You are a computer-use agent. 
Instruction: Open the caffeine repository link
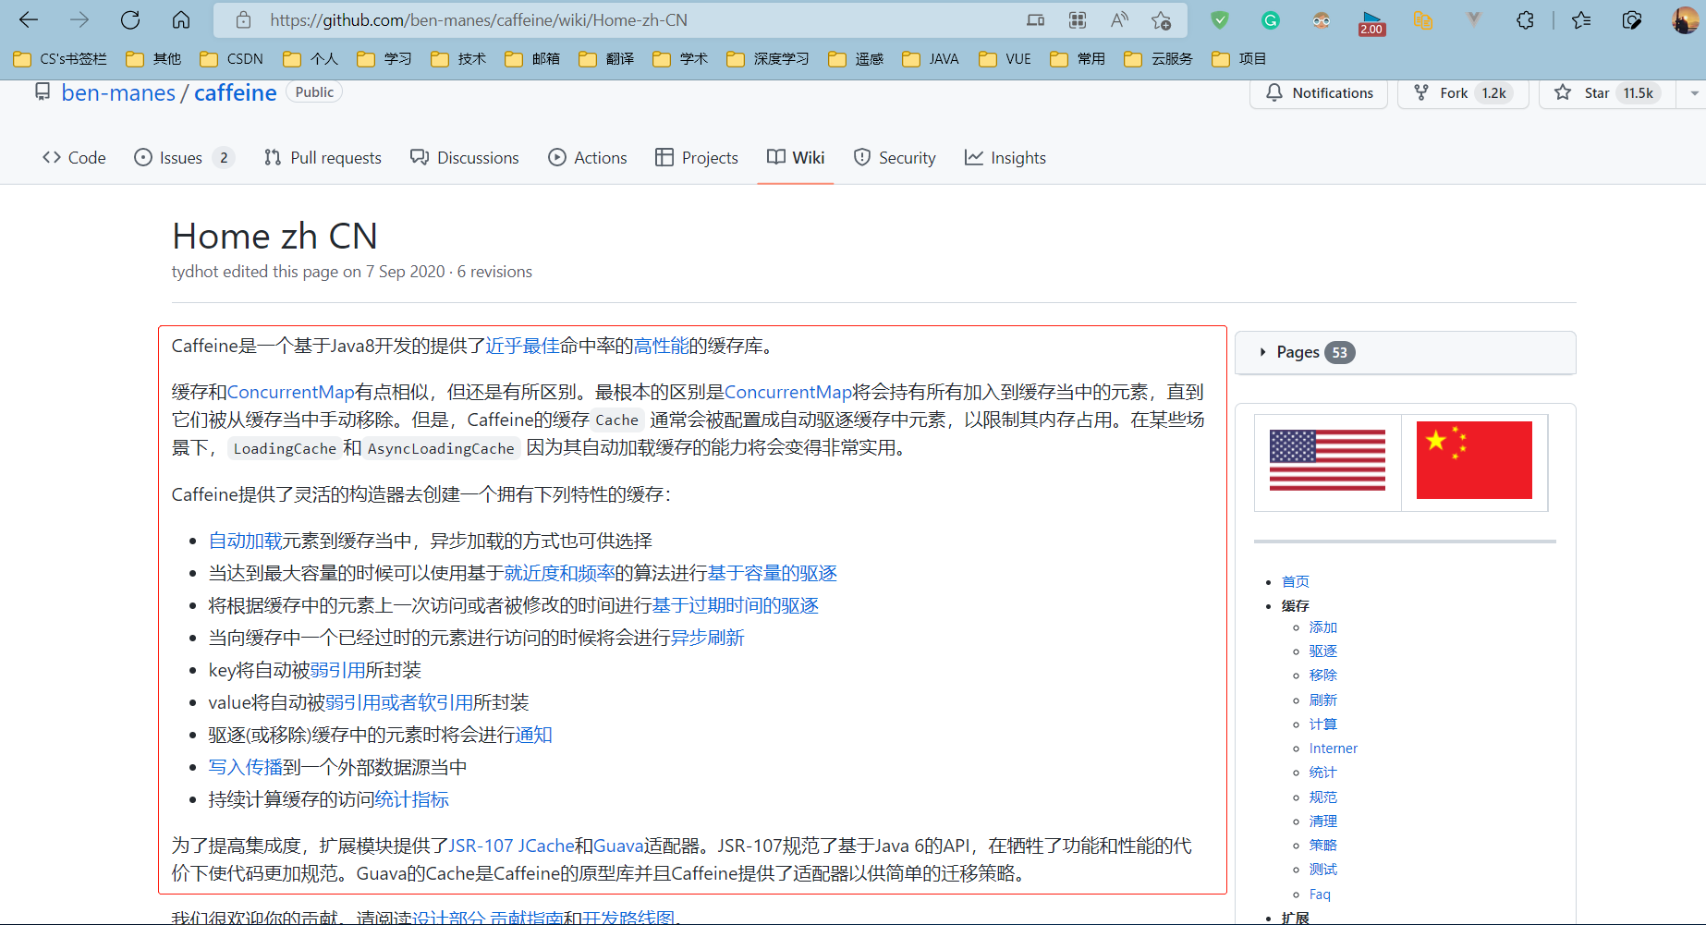click(x=235, y=93)
